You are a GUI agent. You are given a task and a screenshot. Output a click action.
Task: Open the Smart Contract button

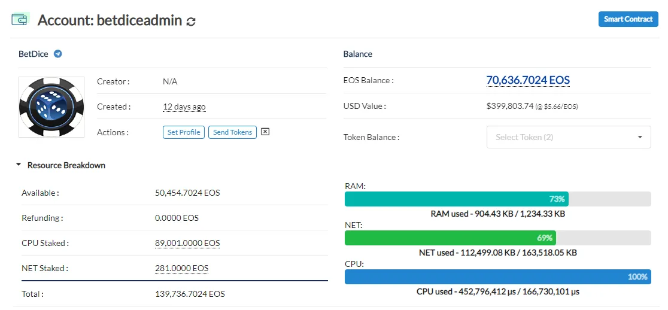(x=628, y=19)
